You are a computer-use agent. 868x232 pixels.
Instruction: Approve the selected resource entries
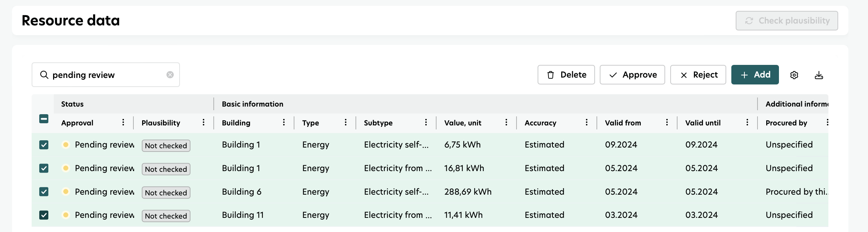[x=632, y=75]
